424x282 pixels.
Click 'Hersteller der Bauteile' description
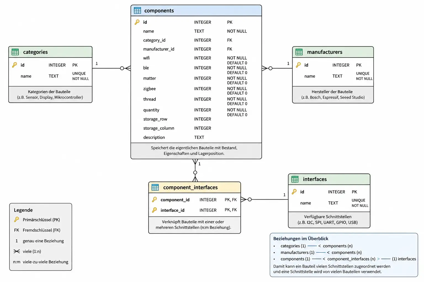point(332,92)
